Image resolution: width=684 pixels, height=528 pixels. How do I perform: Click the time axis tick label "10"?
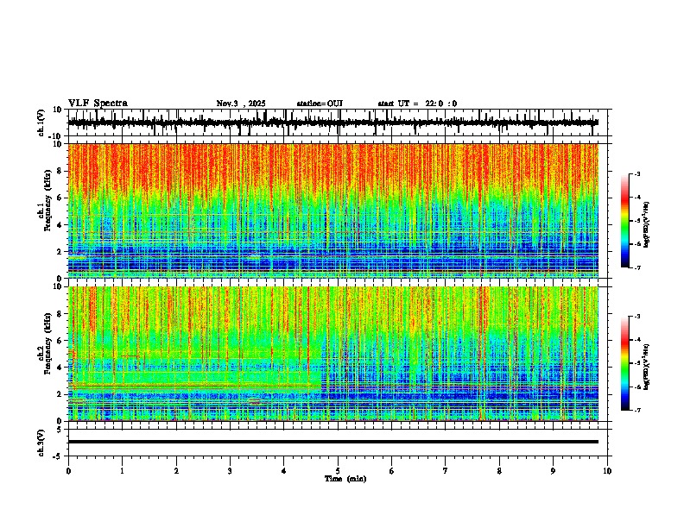pos(607,471)
